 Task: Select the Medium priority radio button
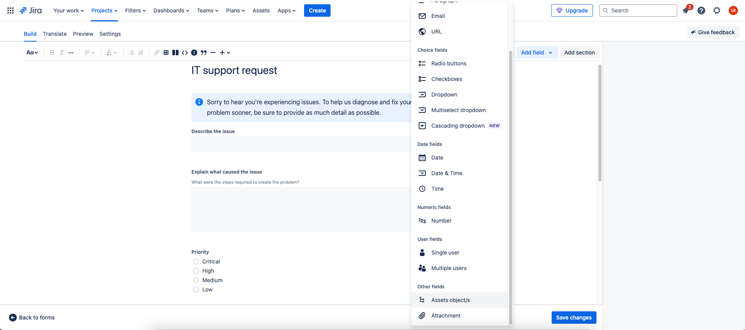(x=196, y=280)
